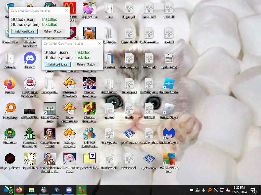Click the network tray icon
Screen dimensions: 261x195
click(222, 190)
